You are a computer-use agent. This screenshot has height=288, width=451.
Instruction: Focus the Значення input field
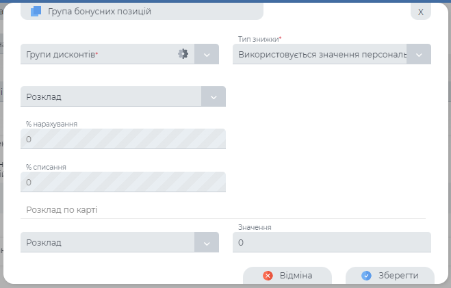[331, 242]
